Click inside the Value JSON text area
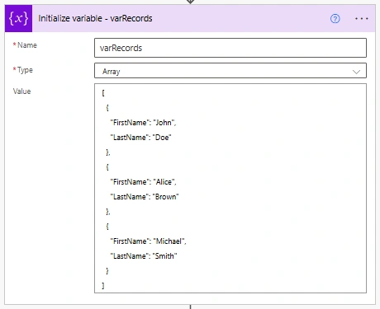The width and height of the screenshot is (380, 309). pyautogui.click(x=230, y=189)
